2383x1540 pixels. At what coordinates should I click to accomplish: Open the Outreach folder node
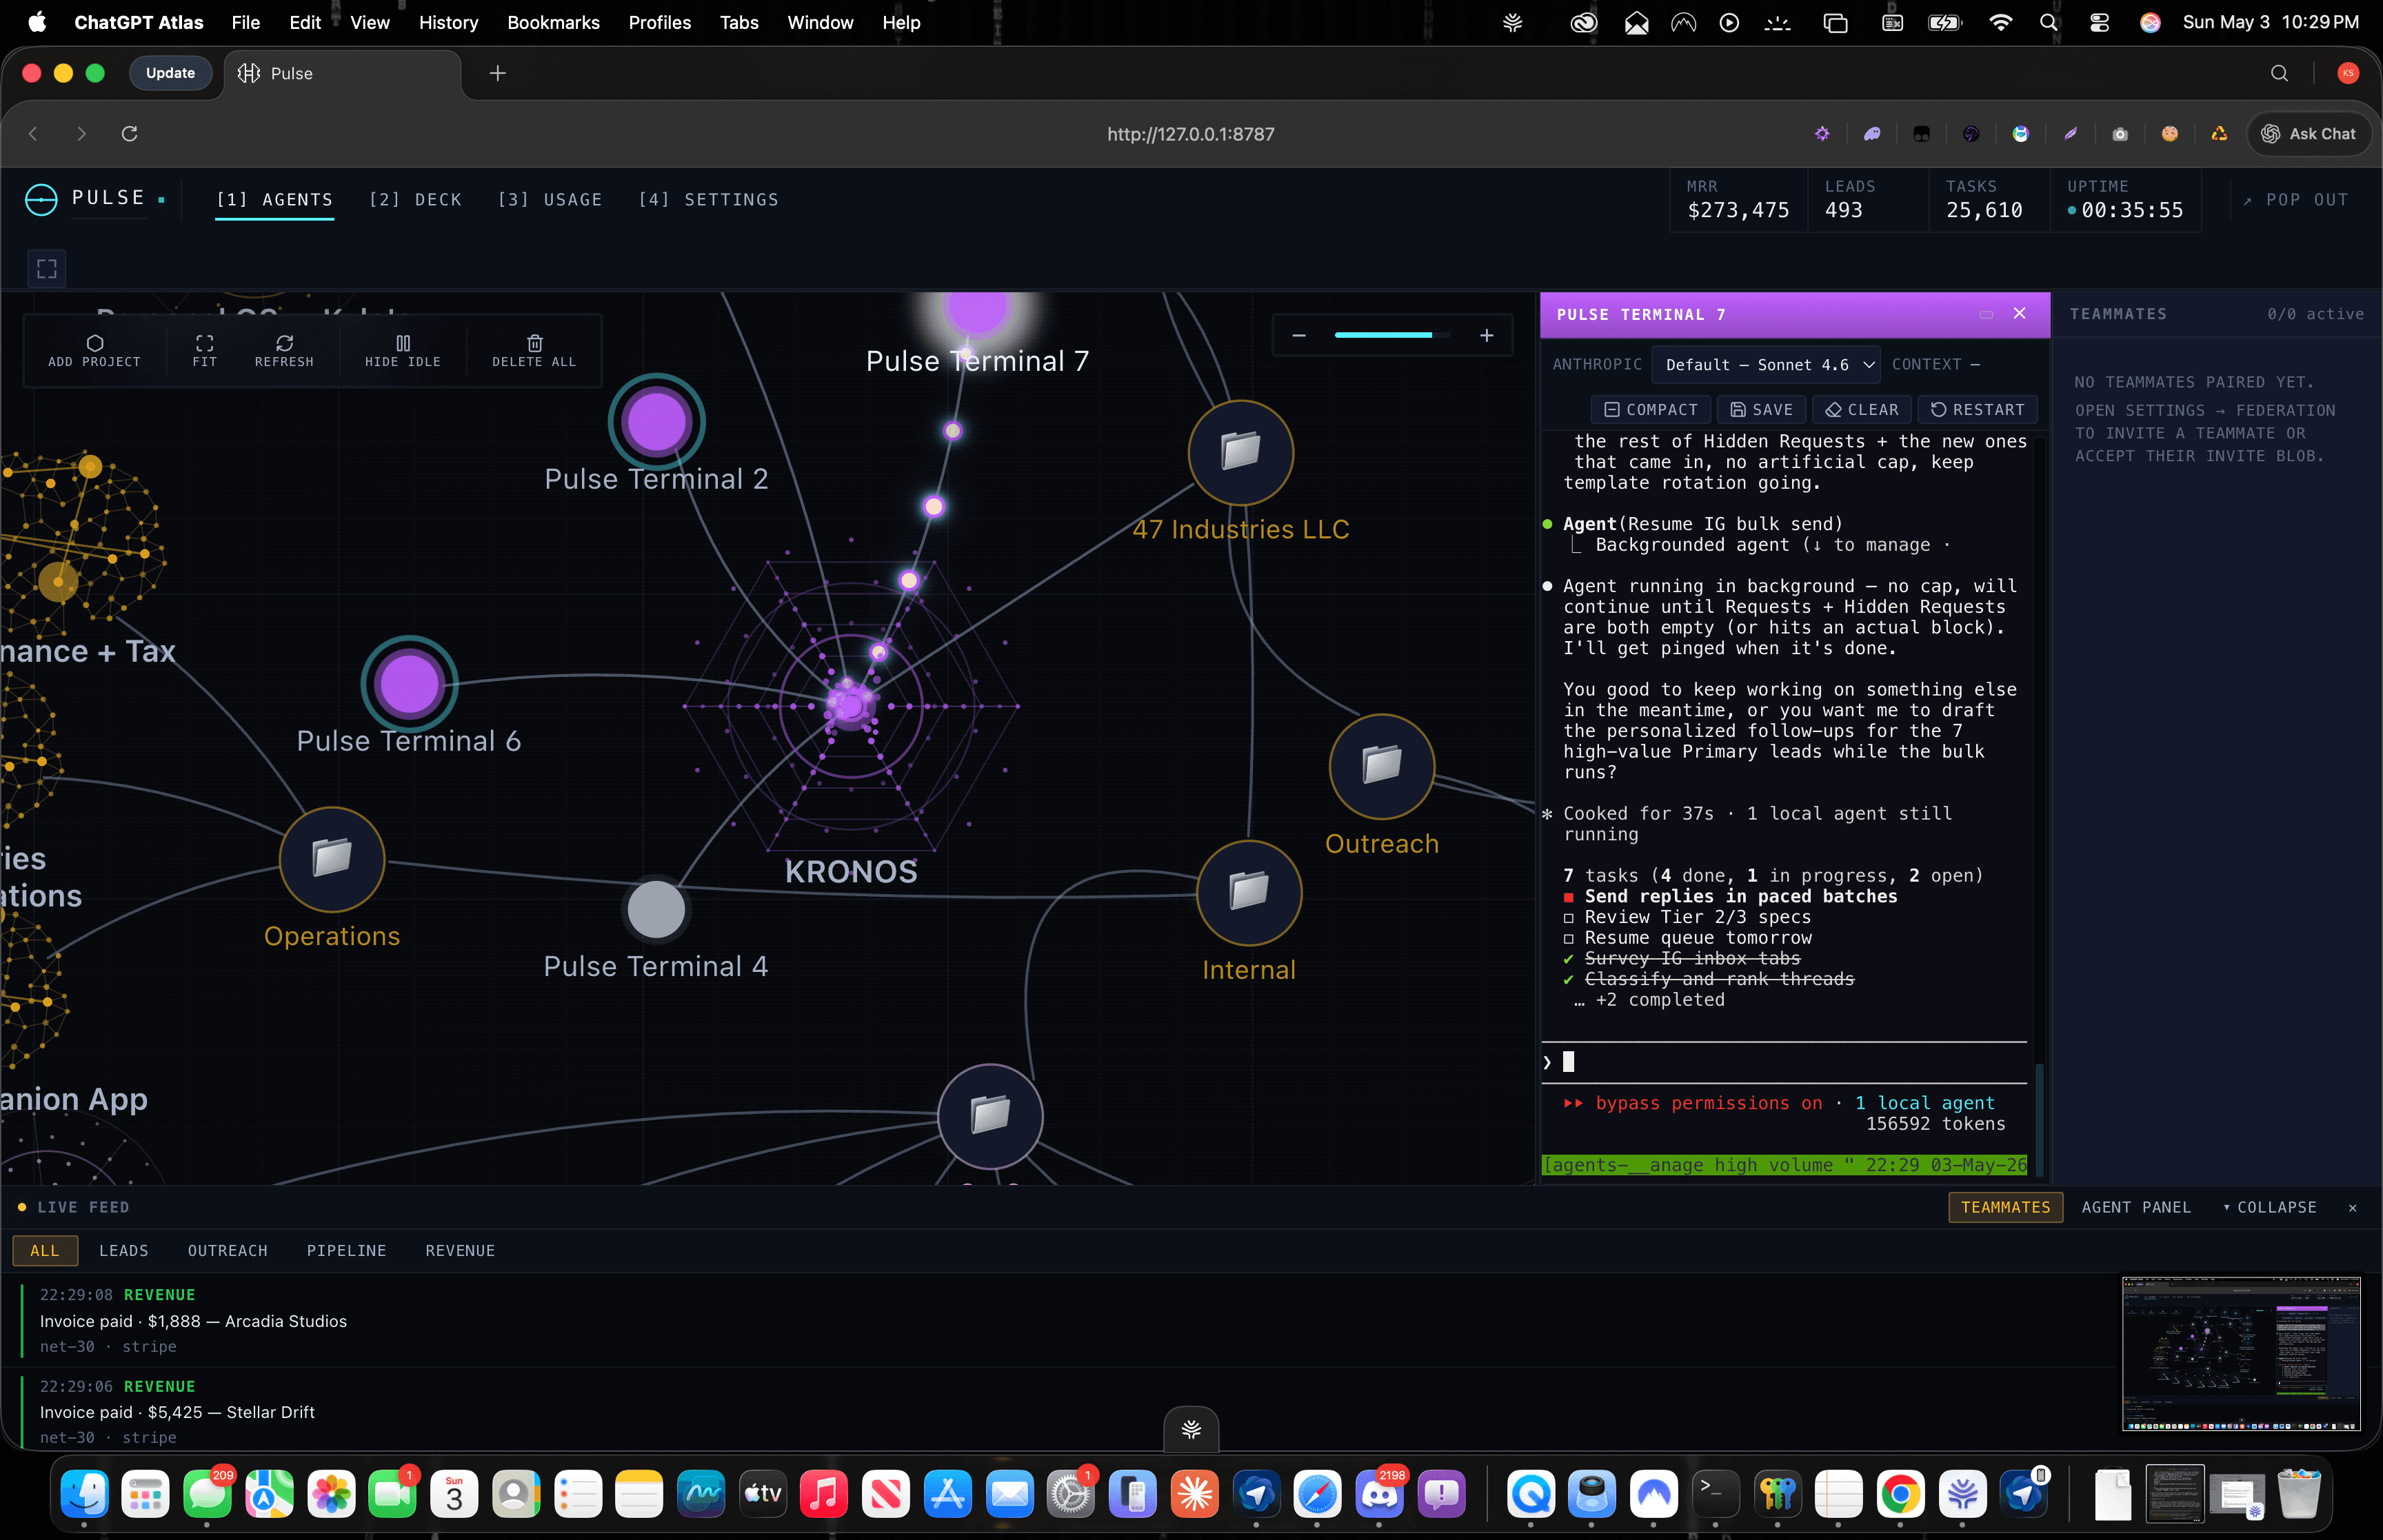tap(1381, 766)
